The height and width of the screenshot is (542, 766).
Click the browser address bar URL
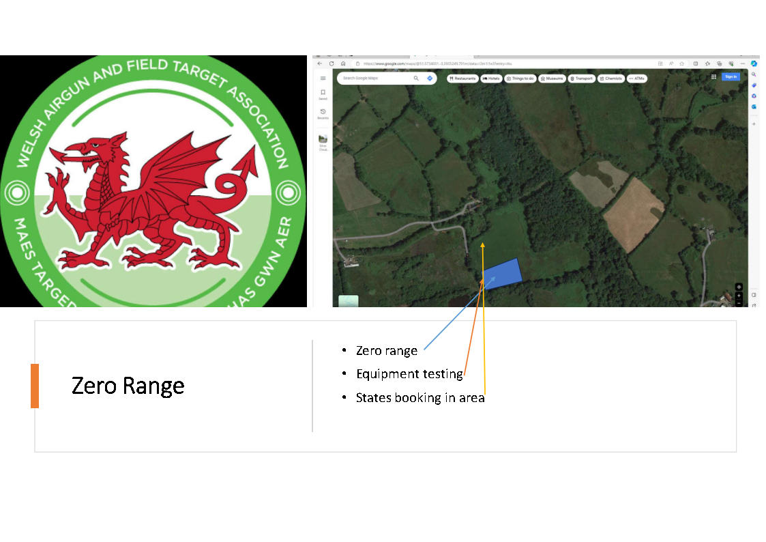pos(438,63)
